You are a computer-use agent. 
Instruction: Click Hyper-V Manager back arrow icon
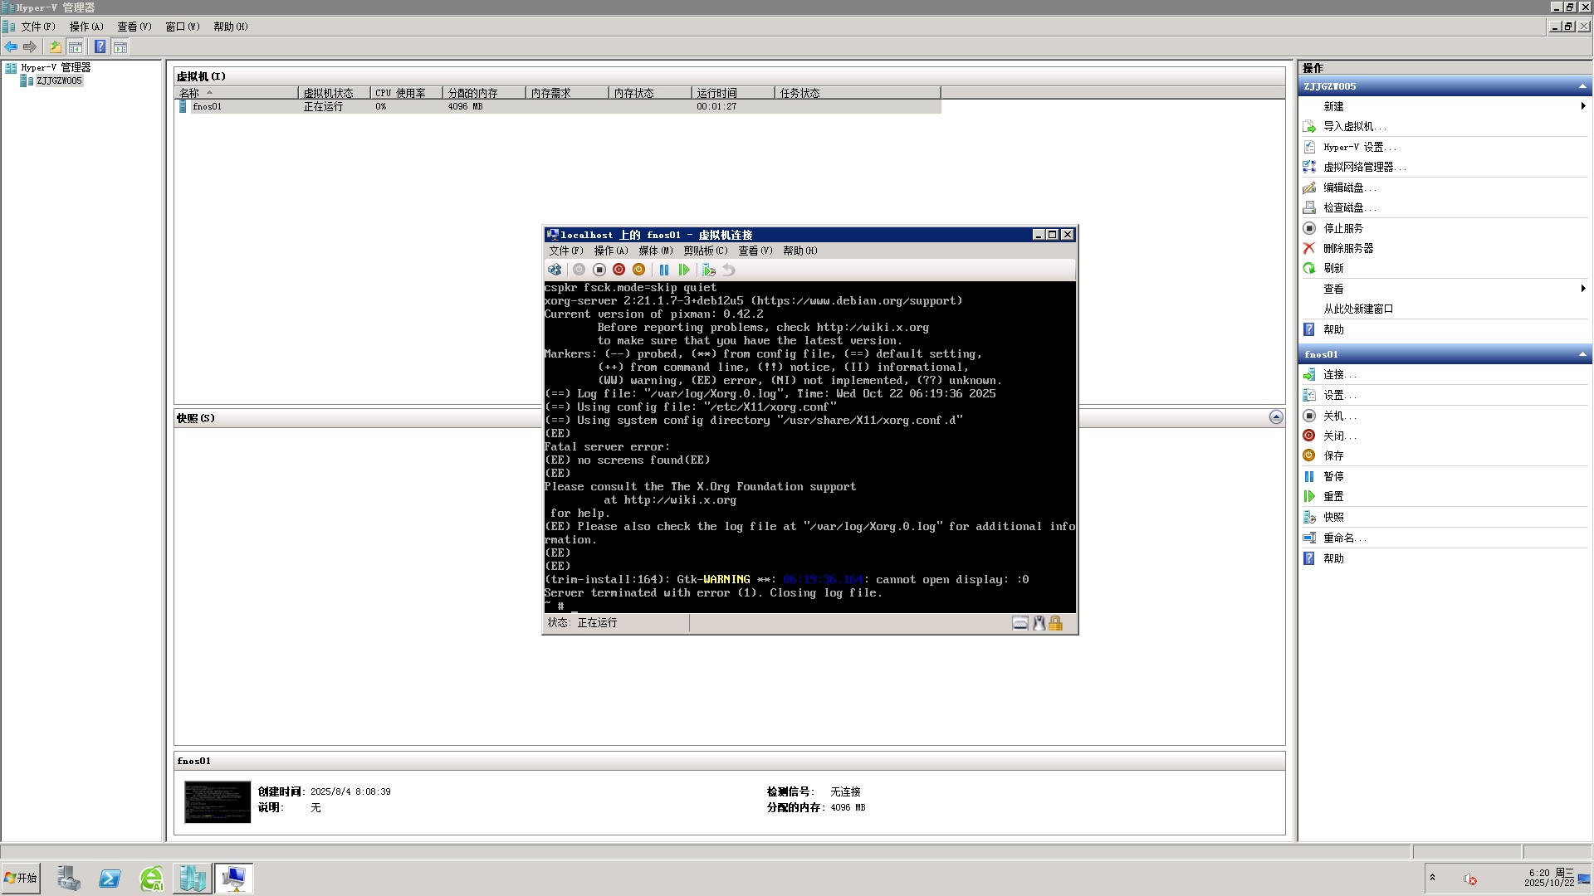click(11, 47)
